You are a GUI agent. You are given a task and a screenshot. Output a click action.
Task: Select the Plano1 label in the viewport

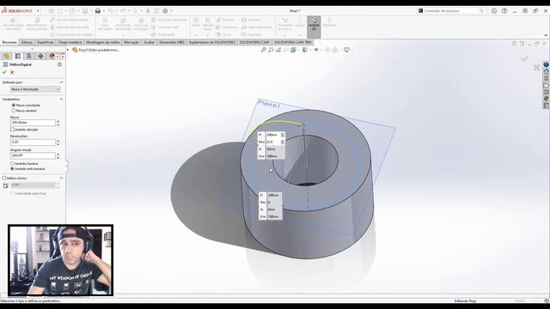[269, 104]
